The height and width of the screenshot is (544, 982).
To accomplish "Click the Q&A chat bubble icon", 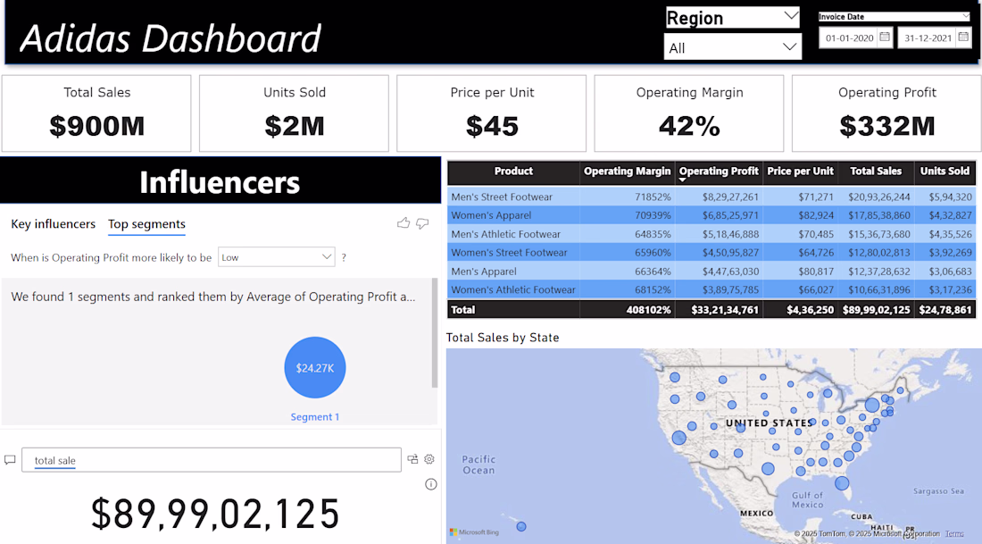I will tap(10, 460).
